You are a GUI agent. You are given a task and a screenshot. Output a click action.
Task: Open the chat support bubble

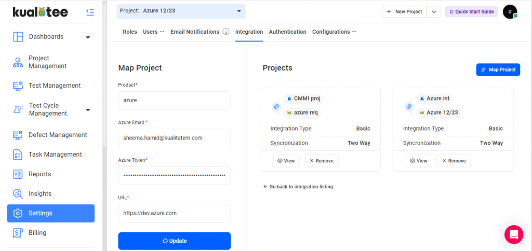tap(514, 234)
